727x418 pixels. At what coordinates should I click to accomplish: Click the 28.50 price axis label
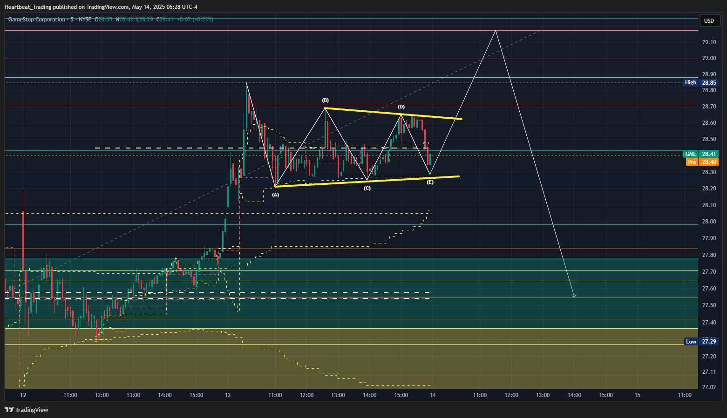pos(709,139)
